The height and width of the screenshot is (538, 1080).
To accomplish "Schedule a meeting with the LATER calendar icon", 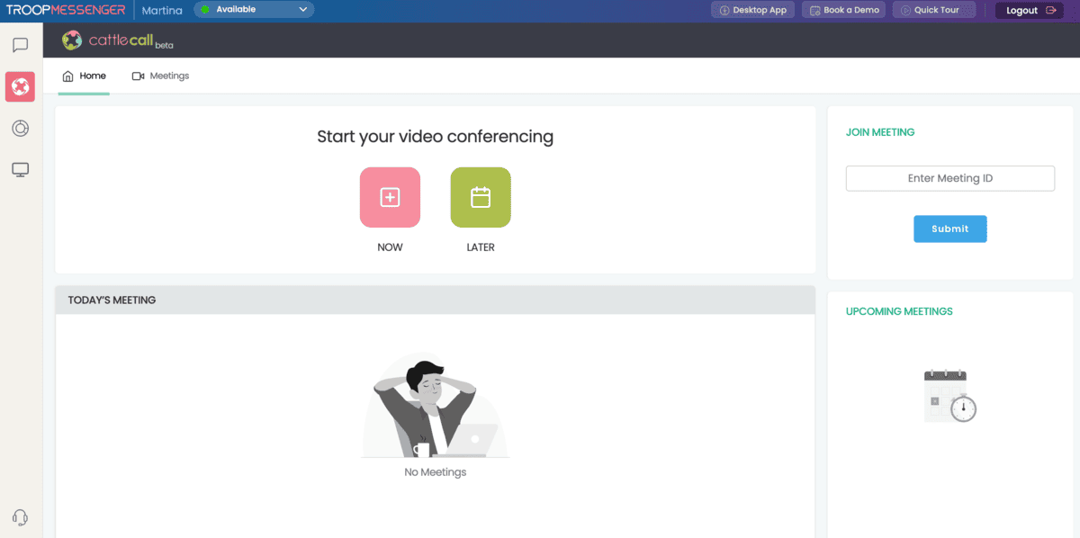I will (x=480, y=197).
